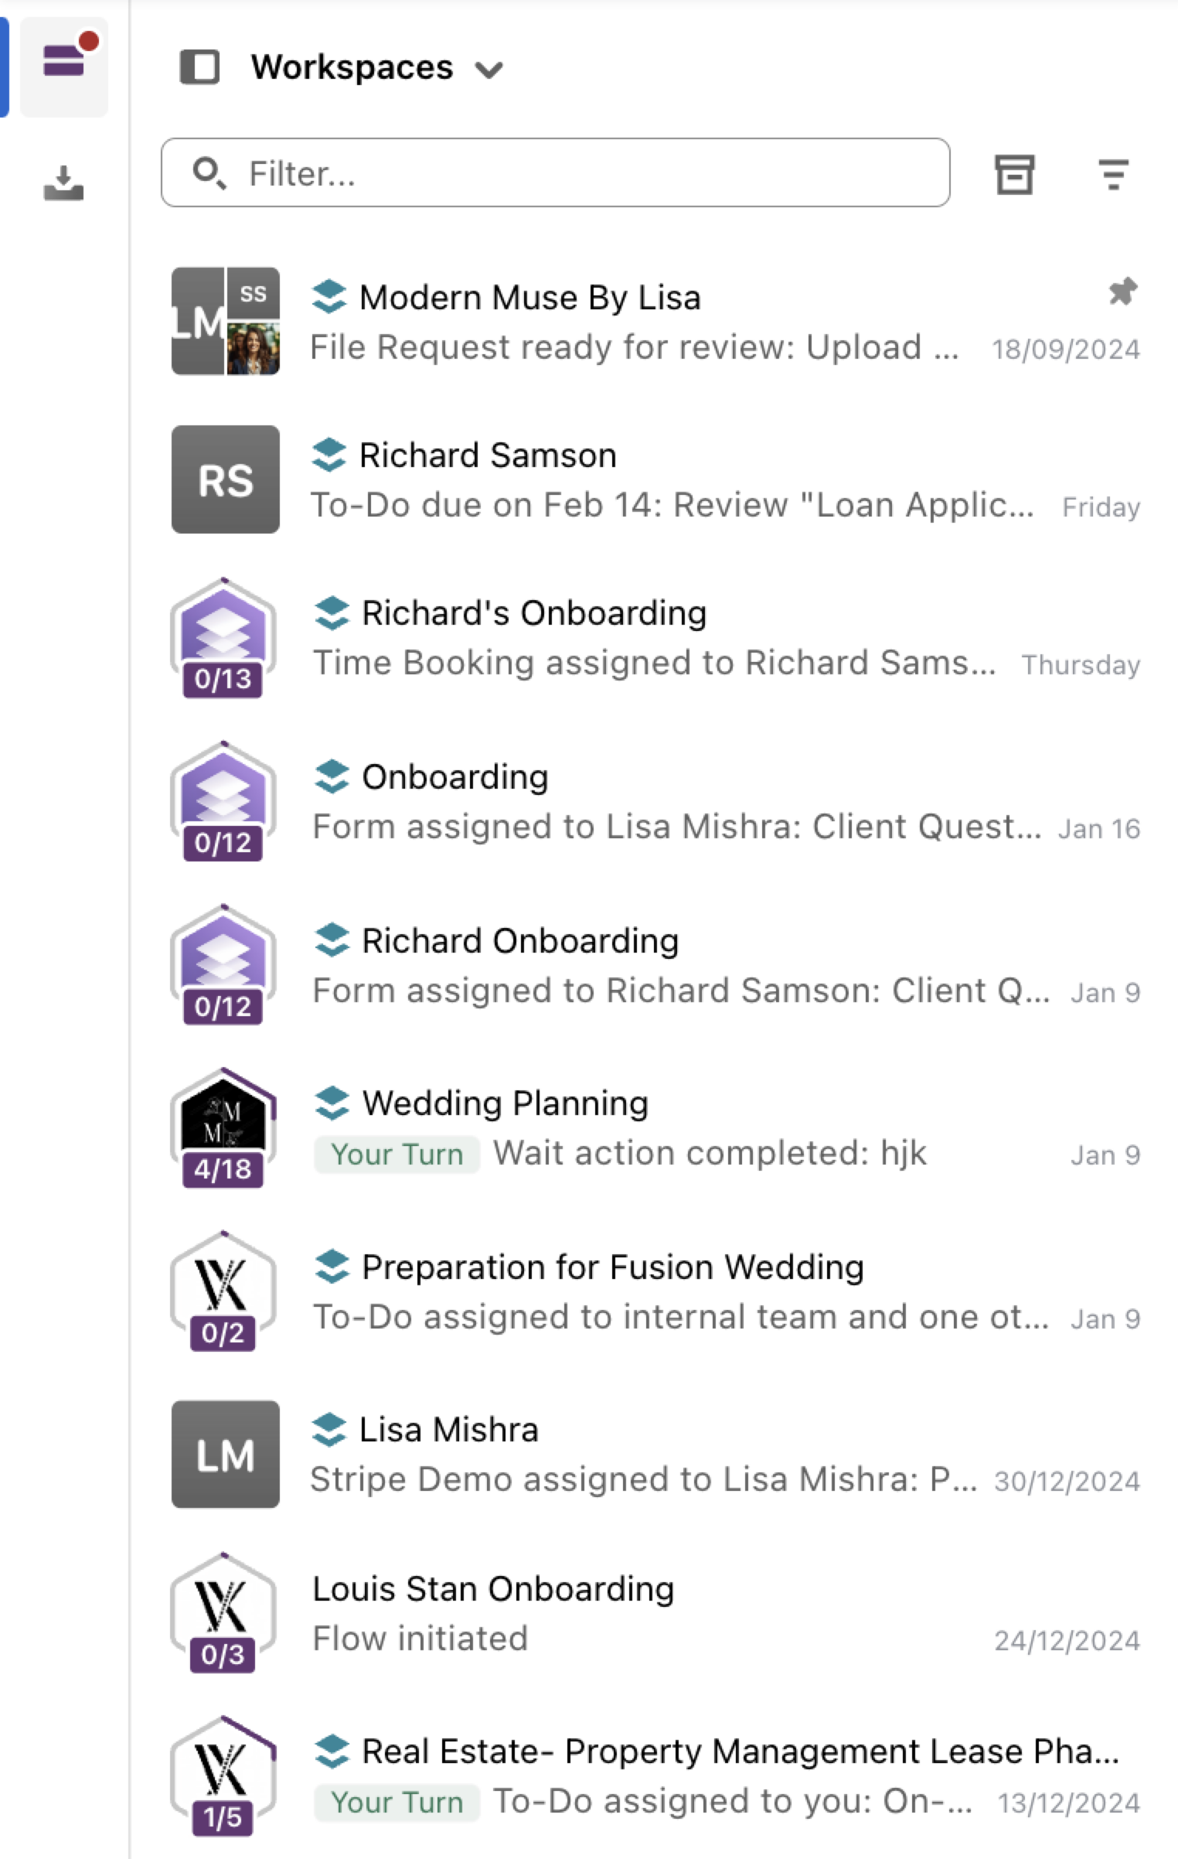1178x1859 pixels.
Task: Click the magnifier icon inside the Filter box
Action: tap(209, 172)
